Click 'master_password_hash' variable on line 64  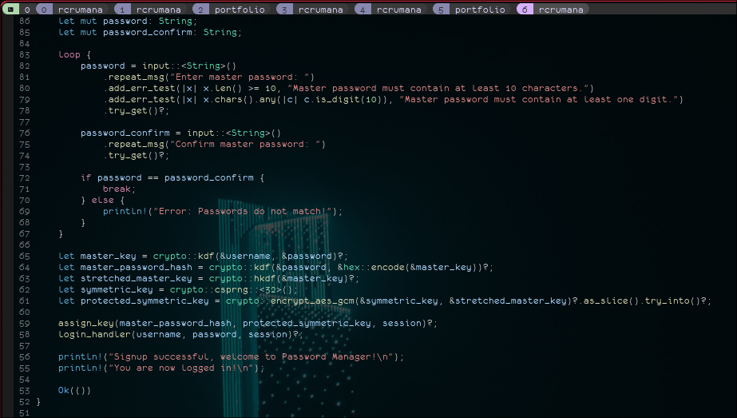coord(137,268)
